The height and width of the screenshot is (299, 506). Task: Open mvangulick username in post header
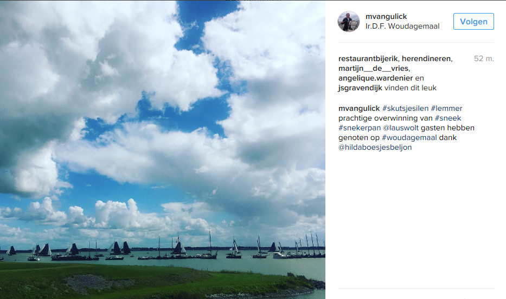pos(386,16)
